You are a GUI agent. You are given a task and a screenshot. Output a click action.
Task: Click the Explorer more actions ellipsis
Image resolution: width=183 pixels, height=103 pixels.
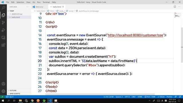tap(27, 7)
